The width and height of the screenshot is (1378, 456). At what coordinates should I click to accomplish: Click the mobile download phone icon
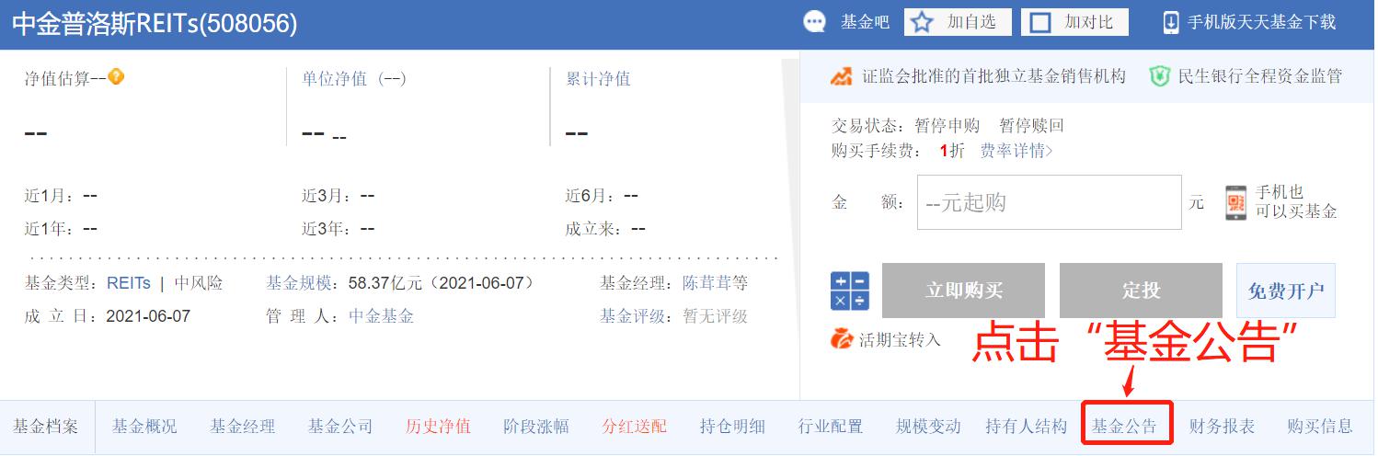coord(1171,22)
